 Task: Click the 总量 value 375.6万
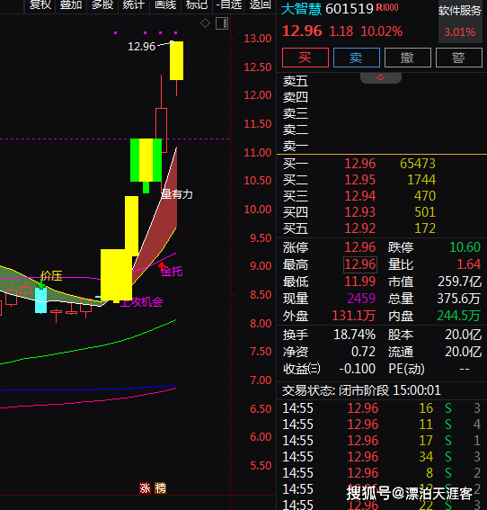459,299
